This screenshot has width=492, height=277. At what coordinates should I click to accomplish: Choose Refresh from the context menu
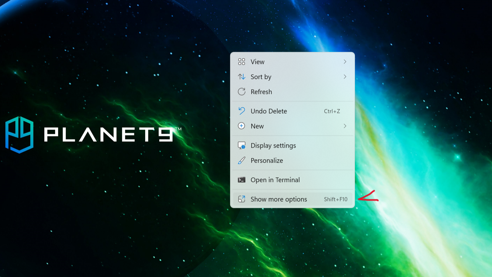click(293, 92)
